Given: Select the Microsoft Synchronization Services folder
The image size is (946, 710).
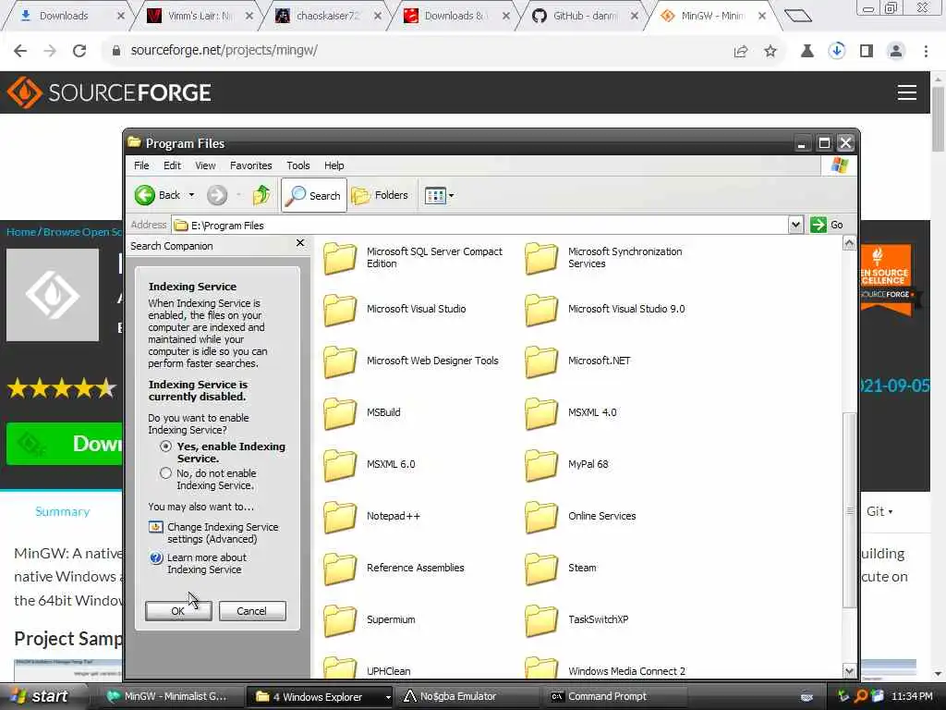Looking at the screenshot, I should (604, 258).
